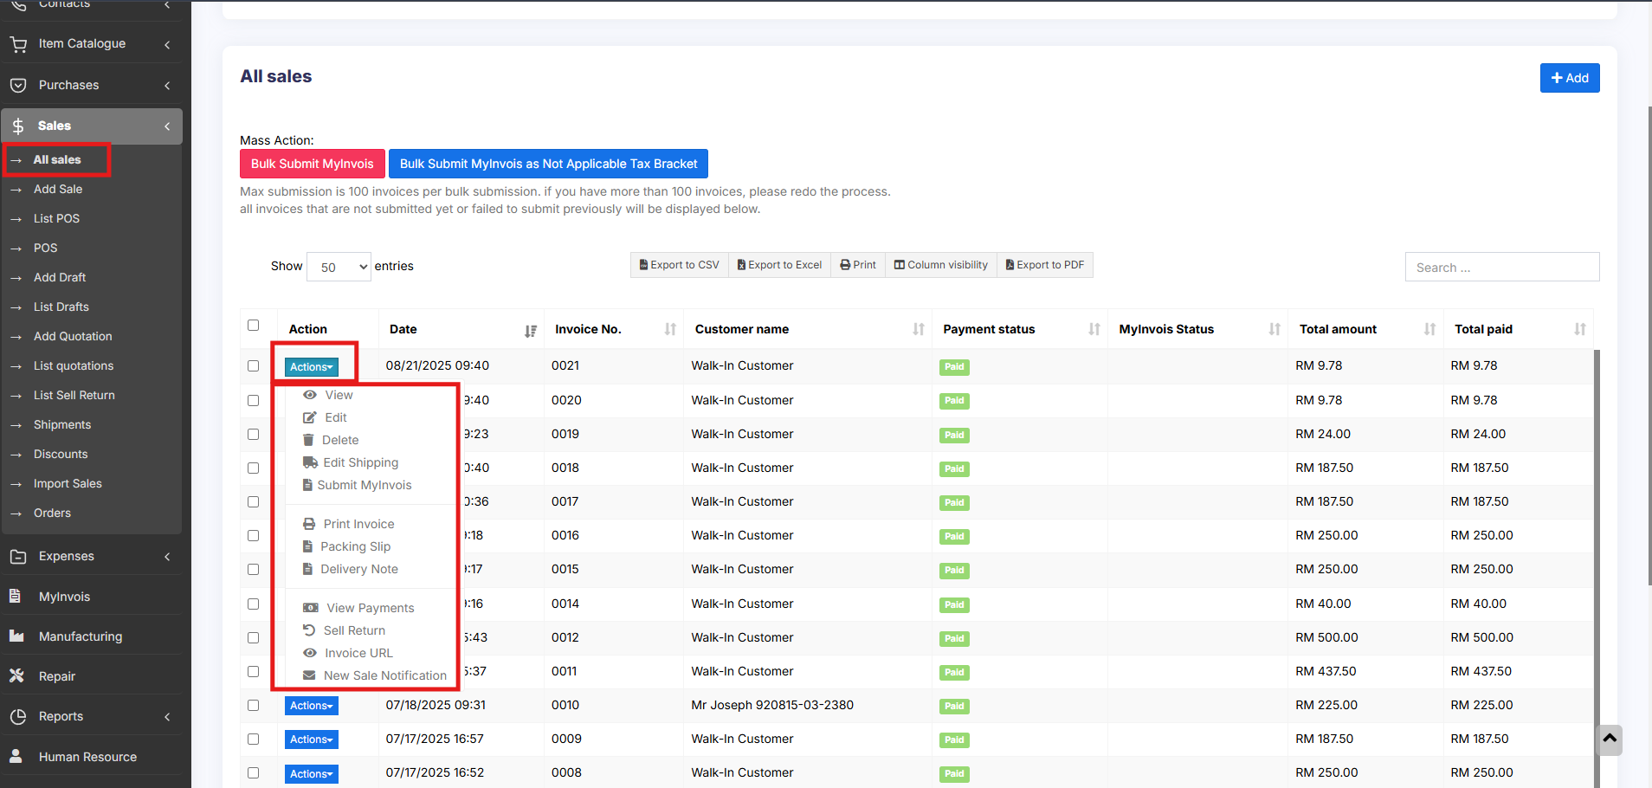
Task: Click the MyInvois document icon in sidebar
Action: coord(16,597)
